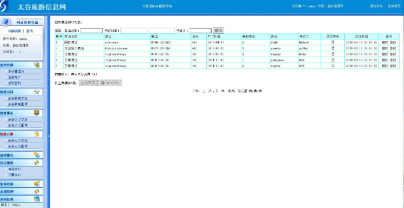Image resolution: width=404 pixels, height=208 pixels.
Task: Focus the 预订人 search field
Action: coord(200,31)
